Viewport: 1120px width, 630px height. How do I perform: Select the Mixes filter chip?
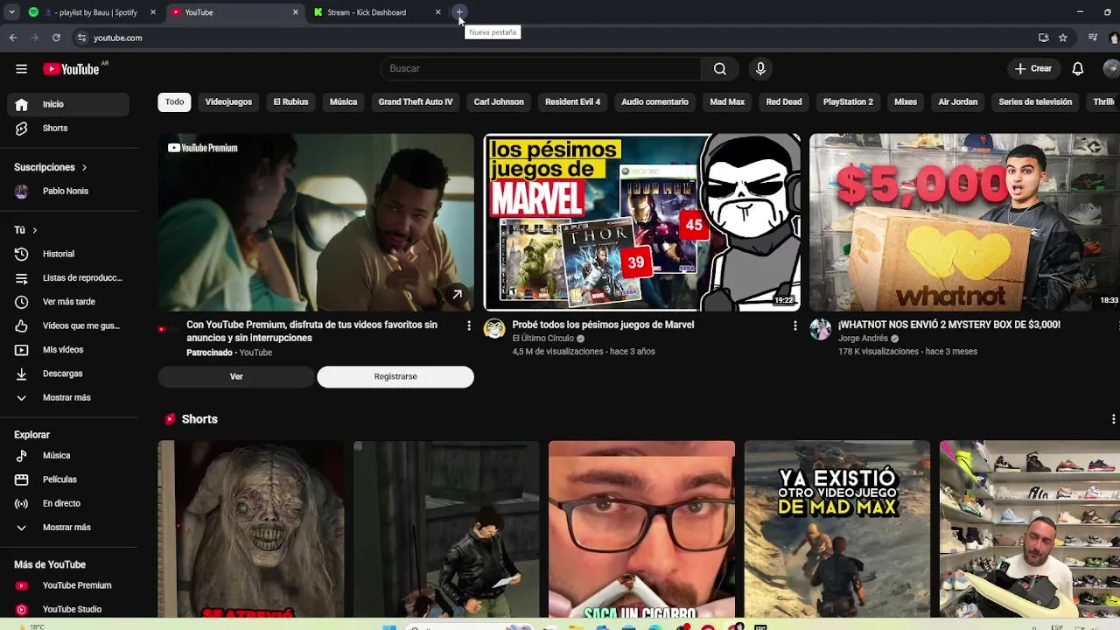click(906, 102)
